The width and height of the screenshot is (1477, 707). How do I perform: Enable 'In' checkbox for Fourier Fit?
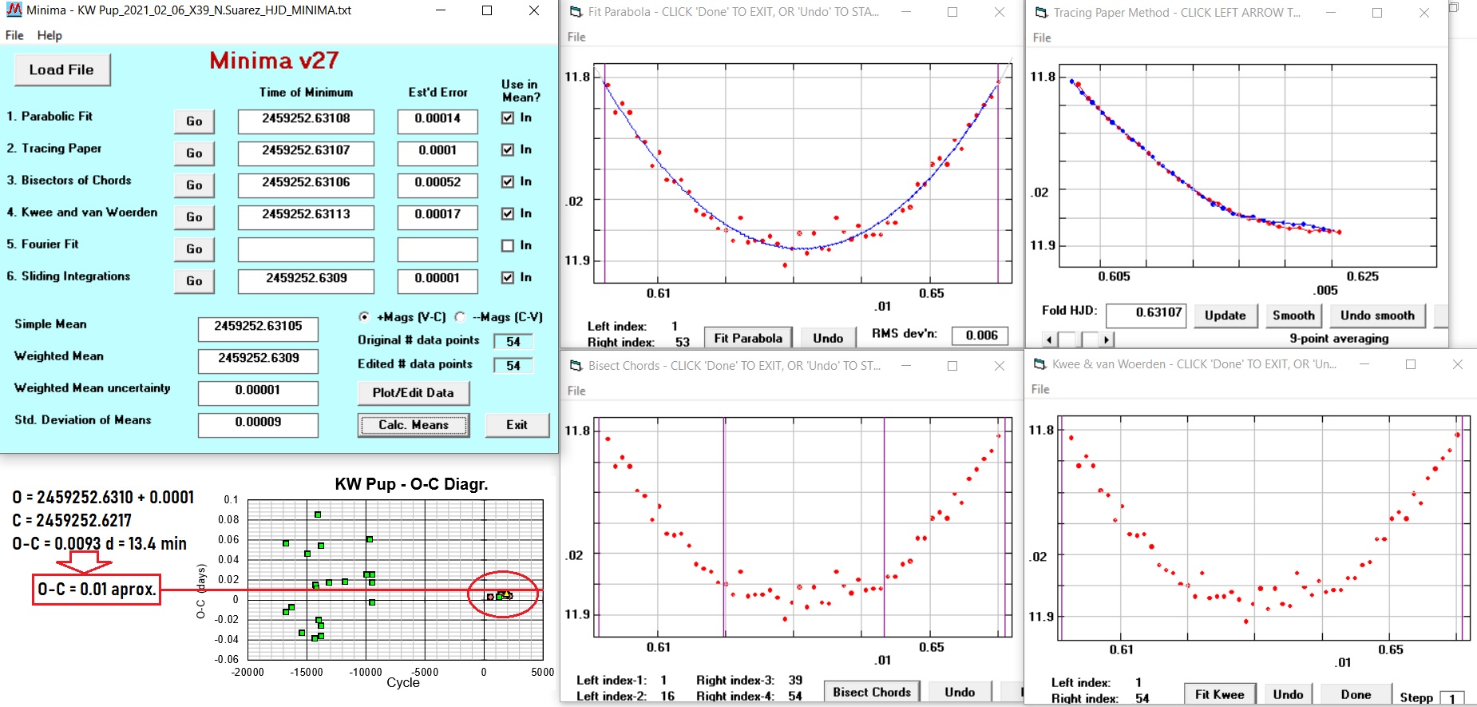508,246
